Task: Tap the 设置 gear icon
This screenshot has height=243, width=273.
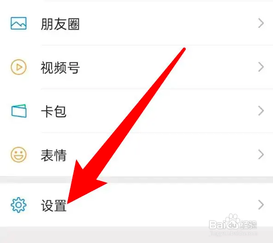Action: point(18,205)
